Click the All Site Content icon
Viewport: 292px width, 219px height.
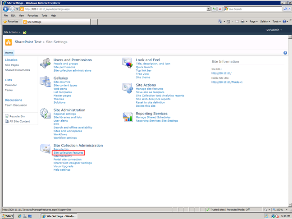tap(7, 121)
